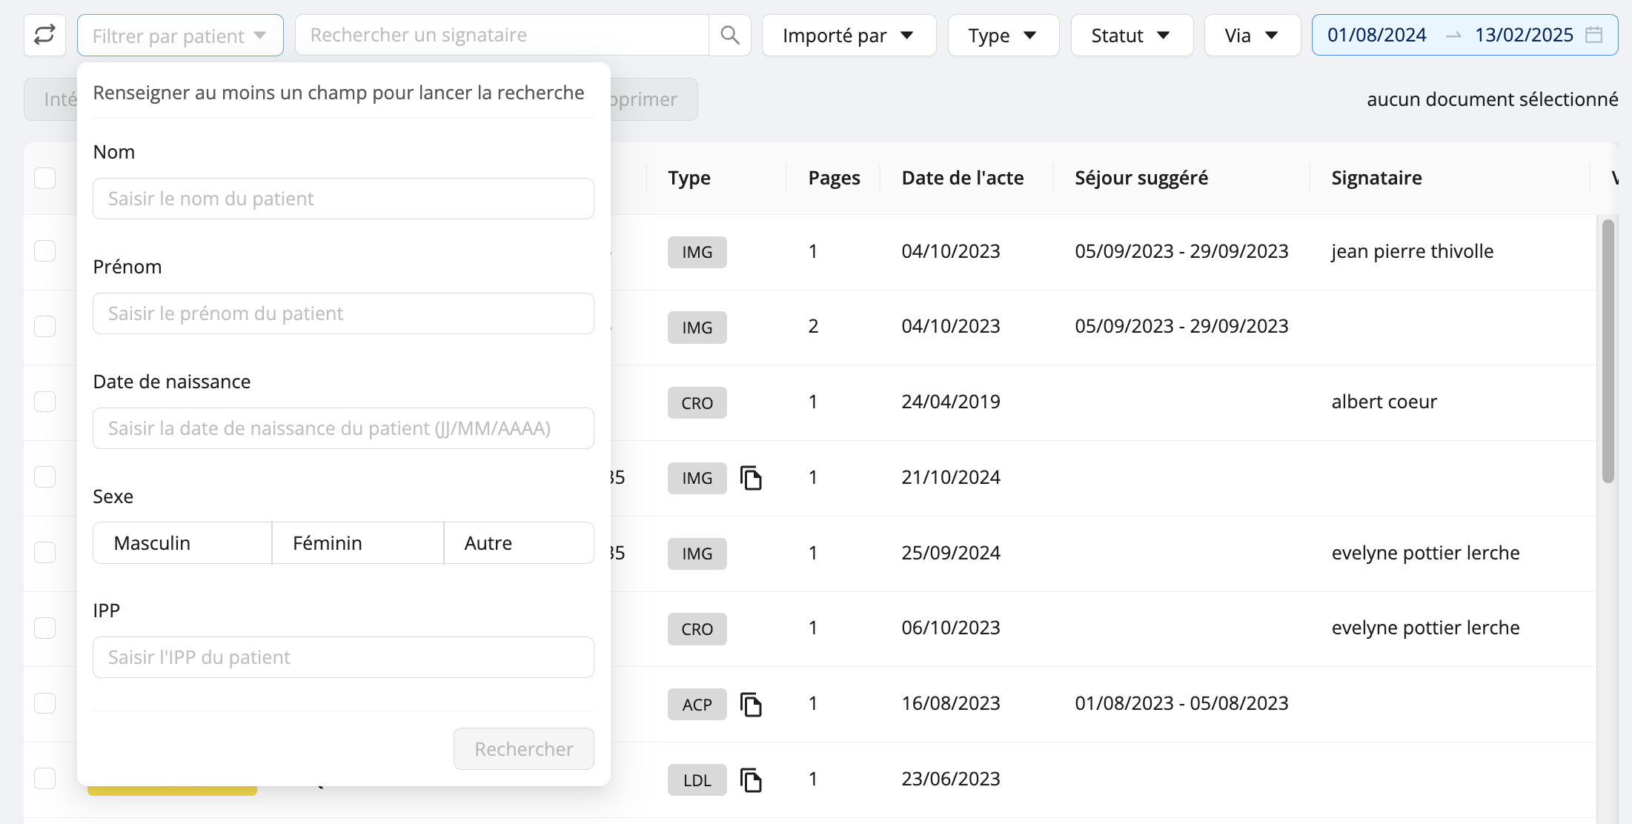Click the LDL type badge
This screenshot has width=1632, height=824.
[x=697, y=780]
